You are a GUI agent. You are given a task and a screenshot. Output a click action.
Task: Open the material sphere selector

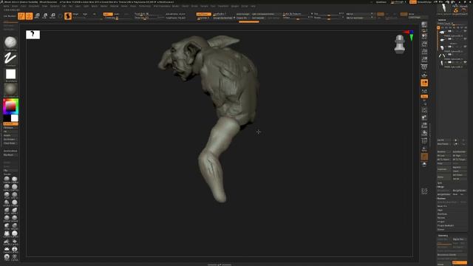[x=10, y=89]
